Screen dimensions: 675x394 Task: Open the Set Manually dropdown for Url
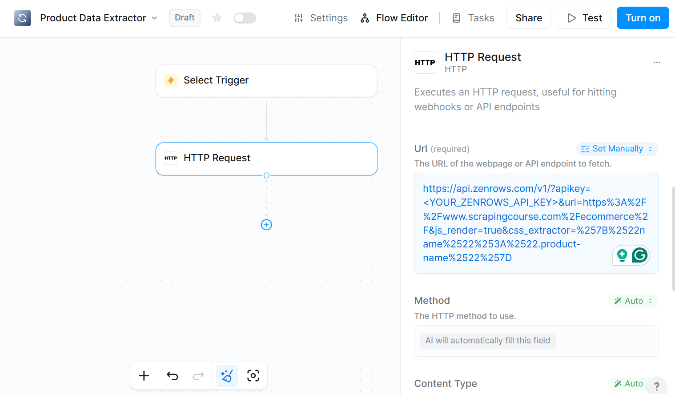[x=617, y=149]
